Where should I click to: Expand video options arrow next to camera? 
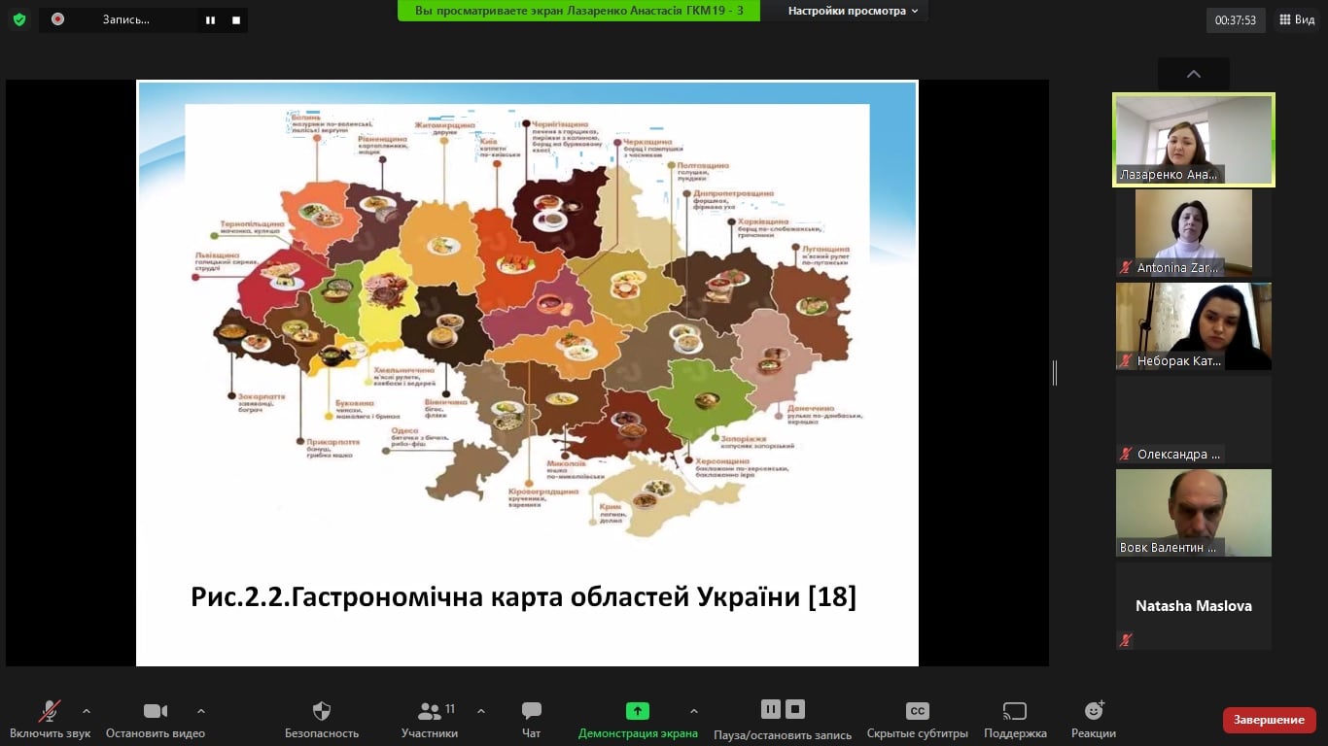[x=201, y=711]
